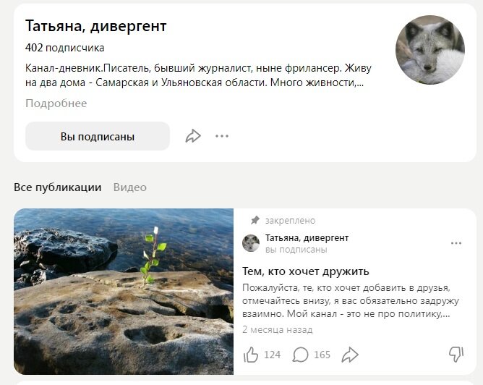Expand channel description with Подробнее
This screenshot has height=385, width=483.
(x=56, y=103)
